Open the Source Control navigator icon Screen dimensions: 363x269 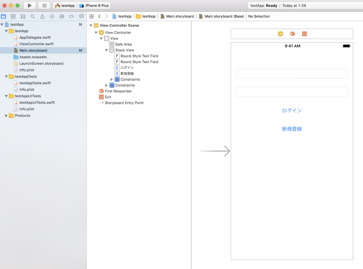coord(13,16)
